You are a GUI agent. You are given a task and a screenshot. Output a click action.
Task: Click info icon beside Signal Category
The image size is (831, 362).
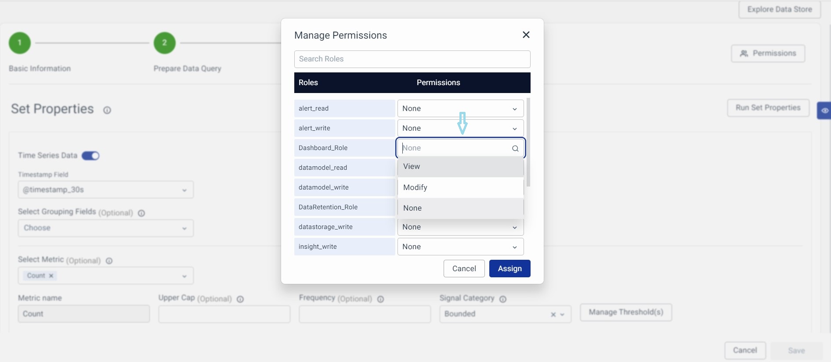[503, 299]
